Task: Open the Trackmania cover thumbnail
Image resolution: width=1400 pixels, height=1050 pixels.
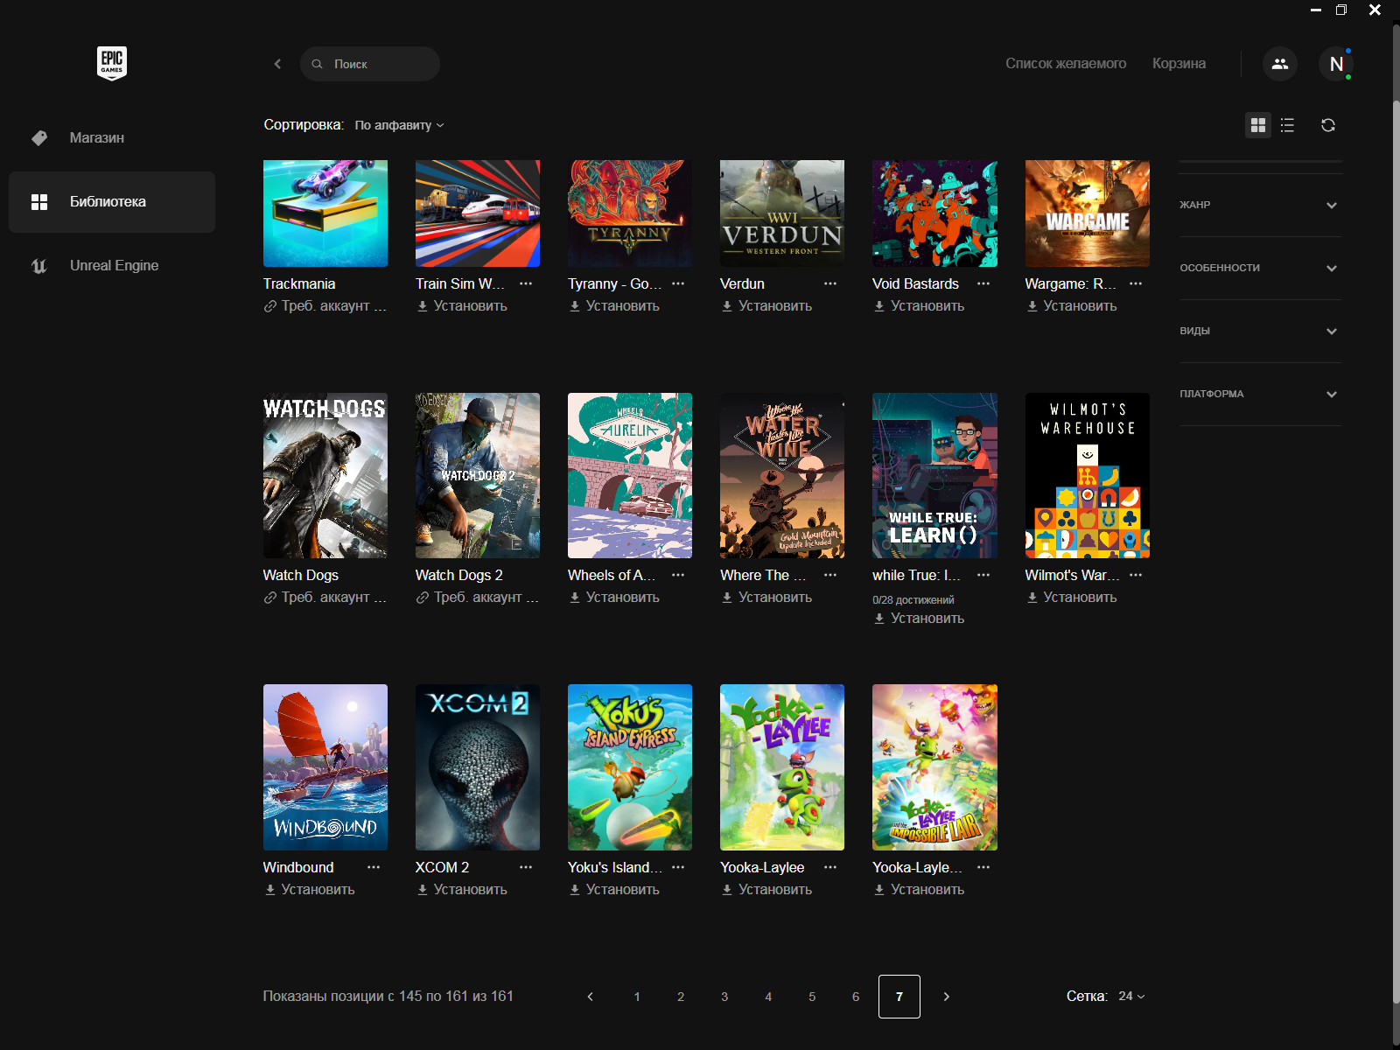Action: [x=325, y=213]
